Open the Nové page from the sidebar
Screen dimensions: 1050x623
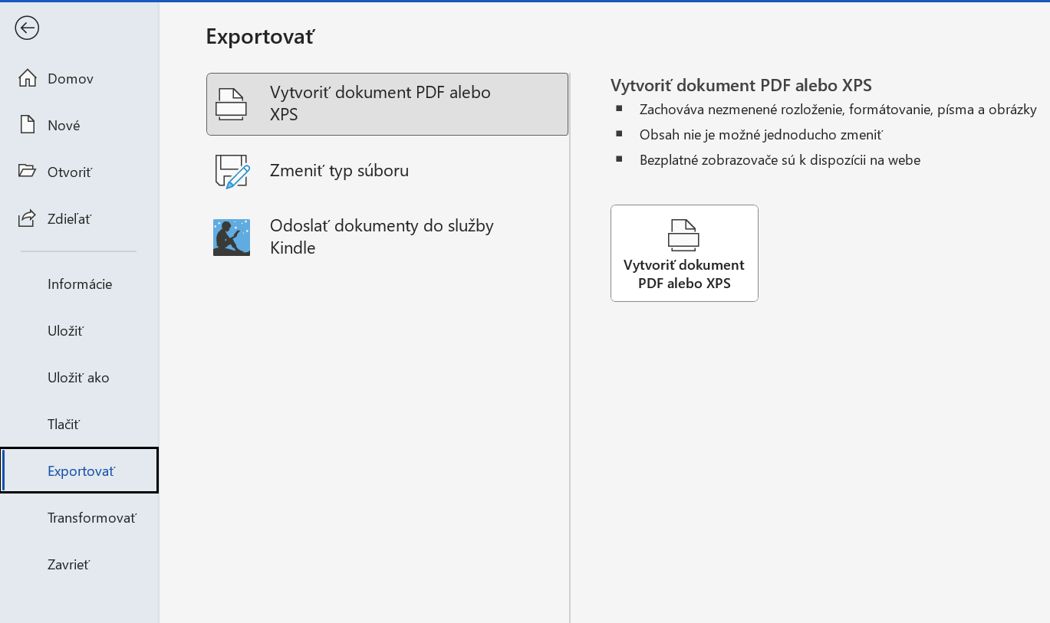click(x=64, y=125)
